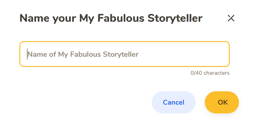Exit the Name your My Fabulous Storyteller dialog

coord(231,18)
